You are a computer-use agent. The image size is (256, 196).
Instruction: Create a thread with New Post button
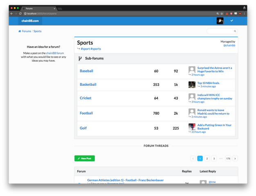point(85,158)
